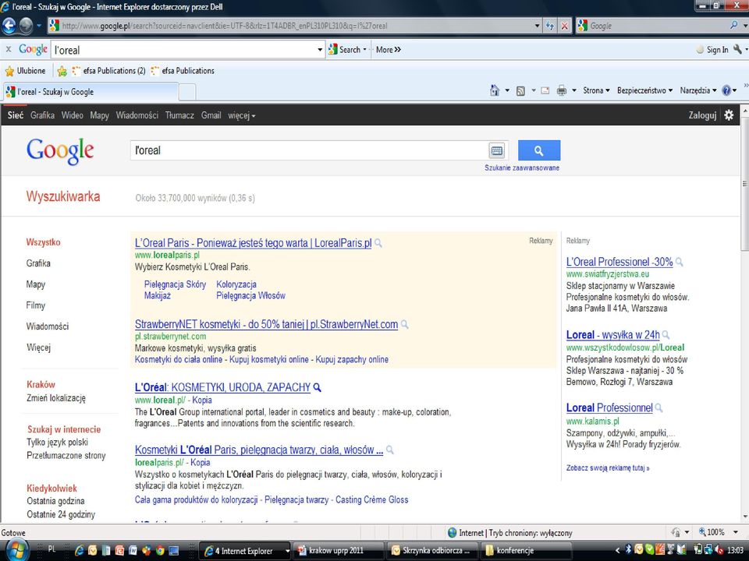The height and width of the screenshot is (561, 749).
Task: Expand the Print dropdown arrow
Action: [574, 90]
